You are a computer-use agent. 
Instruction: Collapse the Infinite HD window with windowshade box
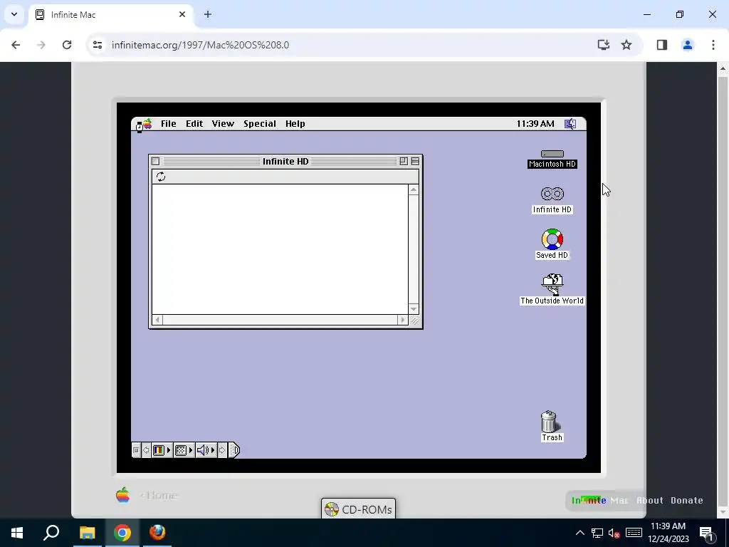click(415, 162)
